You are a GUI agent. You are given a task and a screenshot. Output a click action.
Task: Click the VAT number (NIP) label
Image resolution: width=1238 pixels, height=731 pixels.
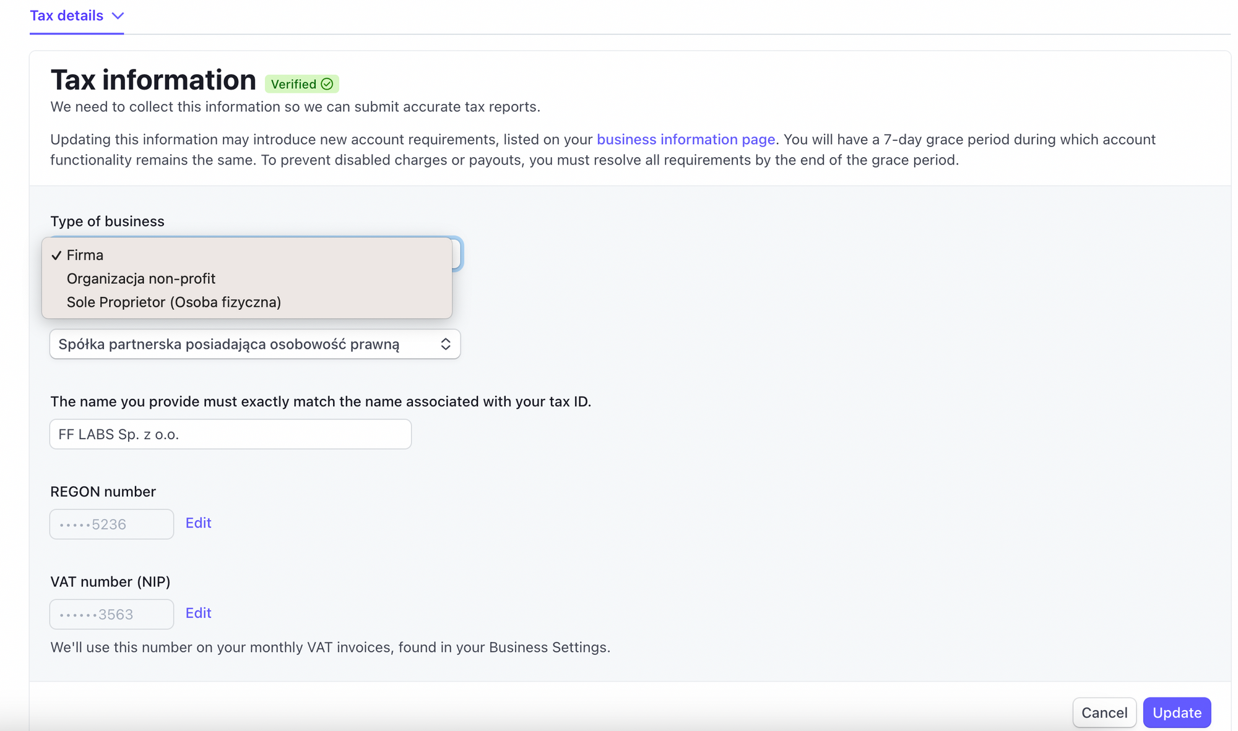tap(110, 581)
